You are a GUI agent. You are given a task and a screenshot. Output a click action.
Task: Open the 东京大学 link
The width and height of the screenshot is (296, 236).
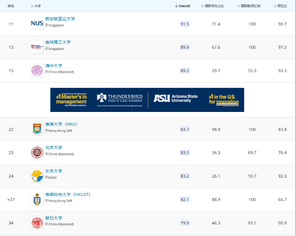point(54,171)
